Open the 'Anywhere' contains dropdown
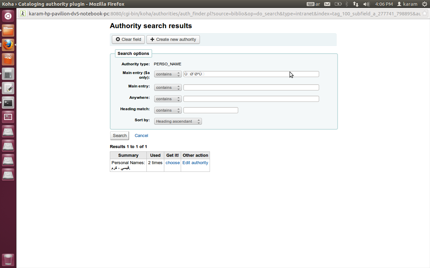This screenshot has width=430, height=268. click(168, 99)
